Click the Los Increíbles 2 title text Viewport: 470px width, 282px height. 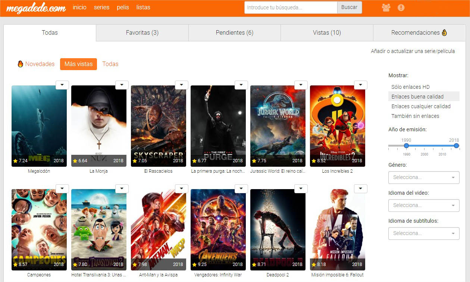pos(338,171)
